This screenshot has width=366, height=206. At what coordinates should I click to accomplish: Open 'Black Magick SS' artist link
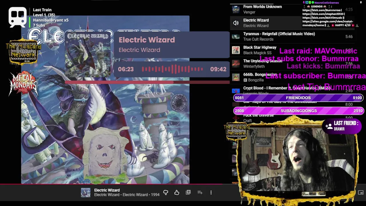click(257, 53)
